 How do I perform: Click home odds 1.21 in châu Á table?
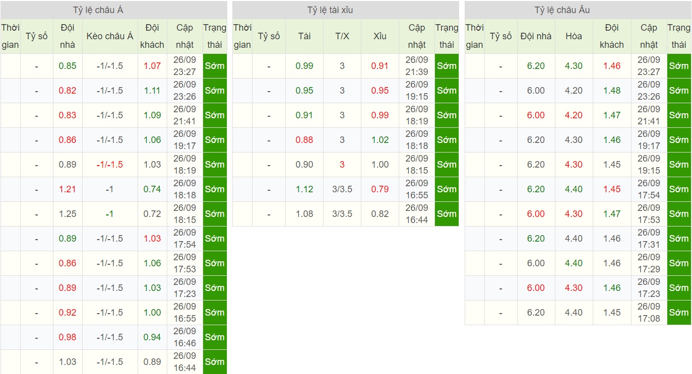[68, 189]
